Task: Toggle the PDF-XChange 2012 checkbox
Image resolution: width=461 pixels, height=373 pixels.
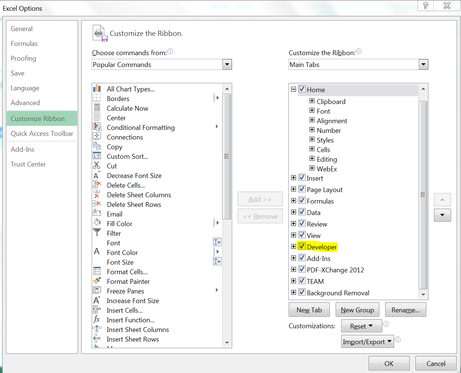Action: 302,269
